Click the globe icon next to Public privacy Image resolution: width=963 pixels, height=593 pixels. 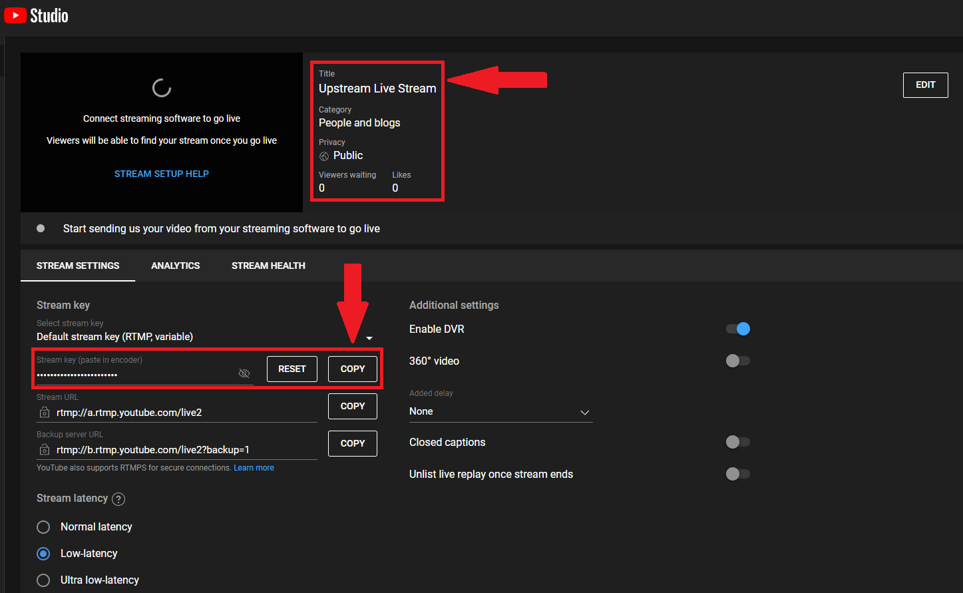(x=324, y=155)
